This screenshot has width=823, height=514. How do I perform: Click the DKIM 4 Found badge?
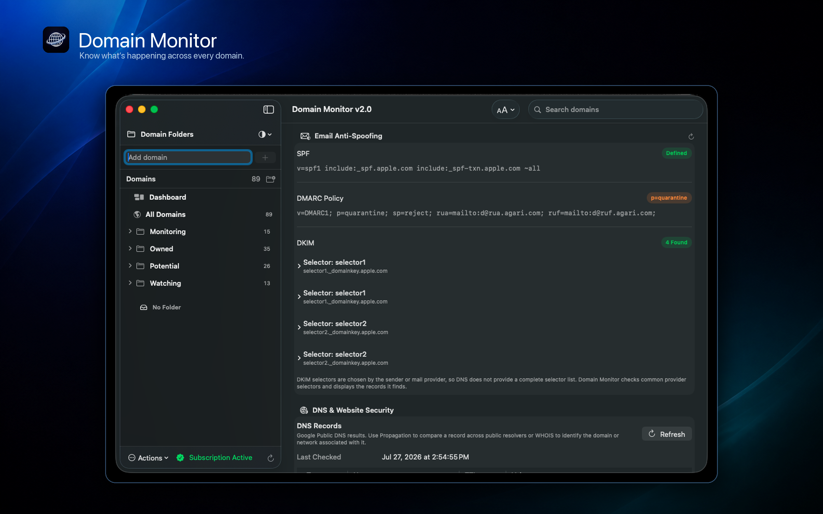pyautogui.click(x=676, y=242)
